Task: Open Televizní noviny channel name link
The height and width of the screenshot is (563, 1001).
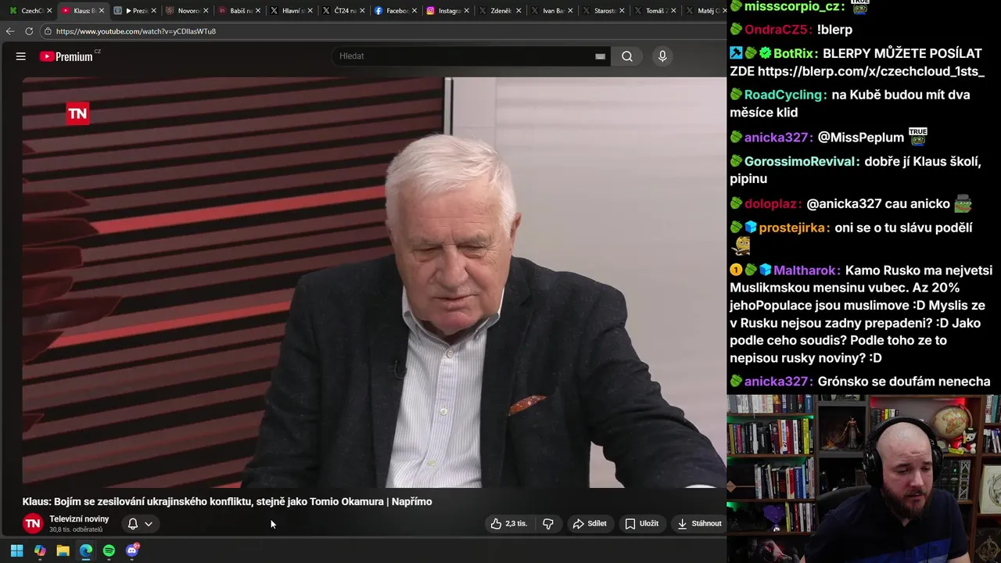Action: (79, 519)
